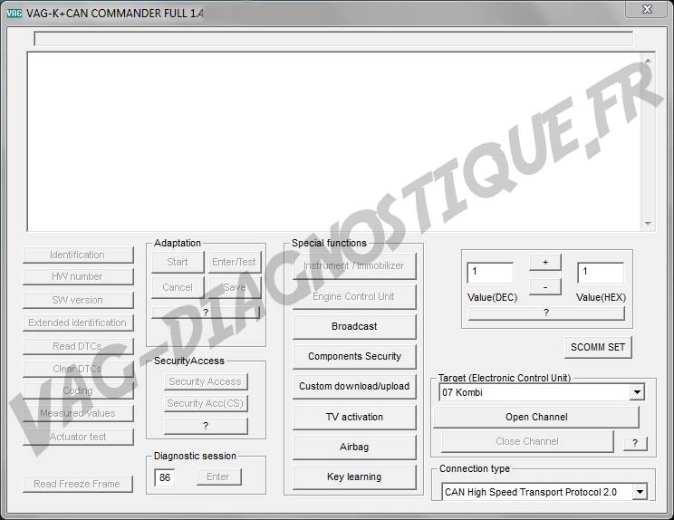Screen dimensions: 674x520
Task: Click the Open Channel button
Action: pos(536,417)
